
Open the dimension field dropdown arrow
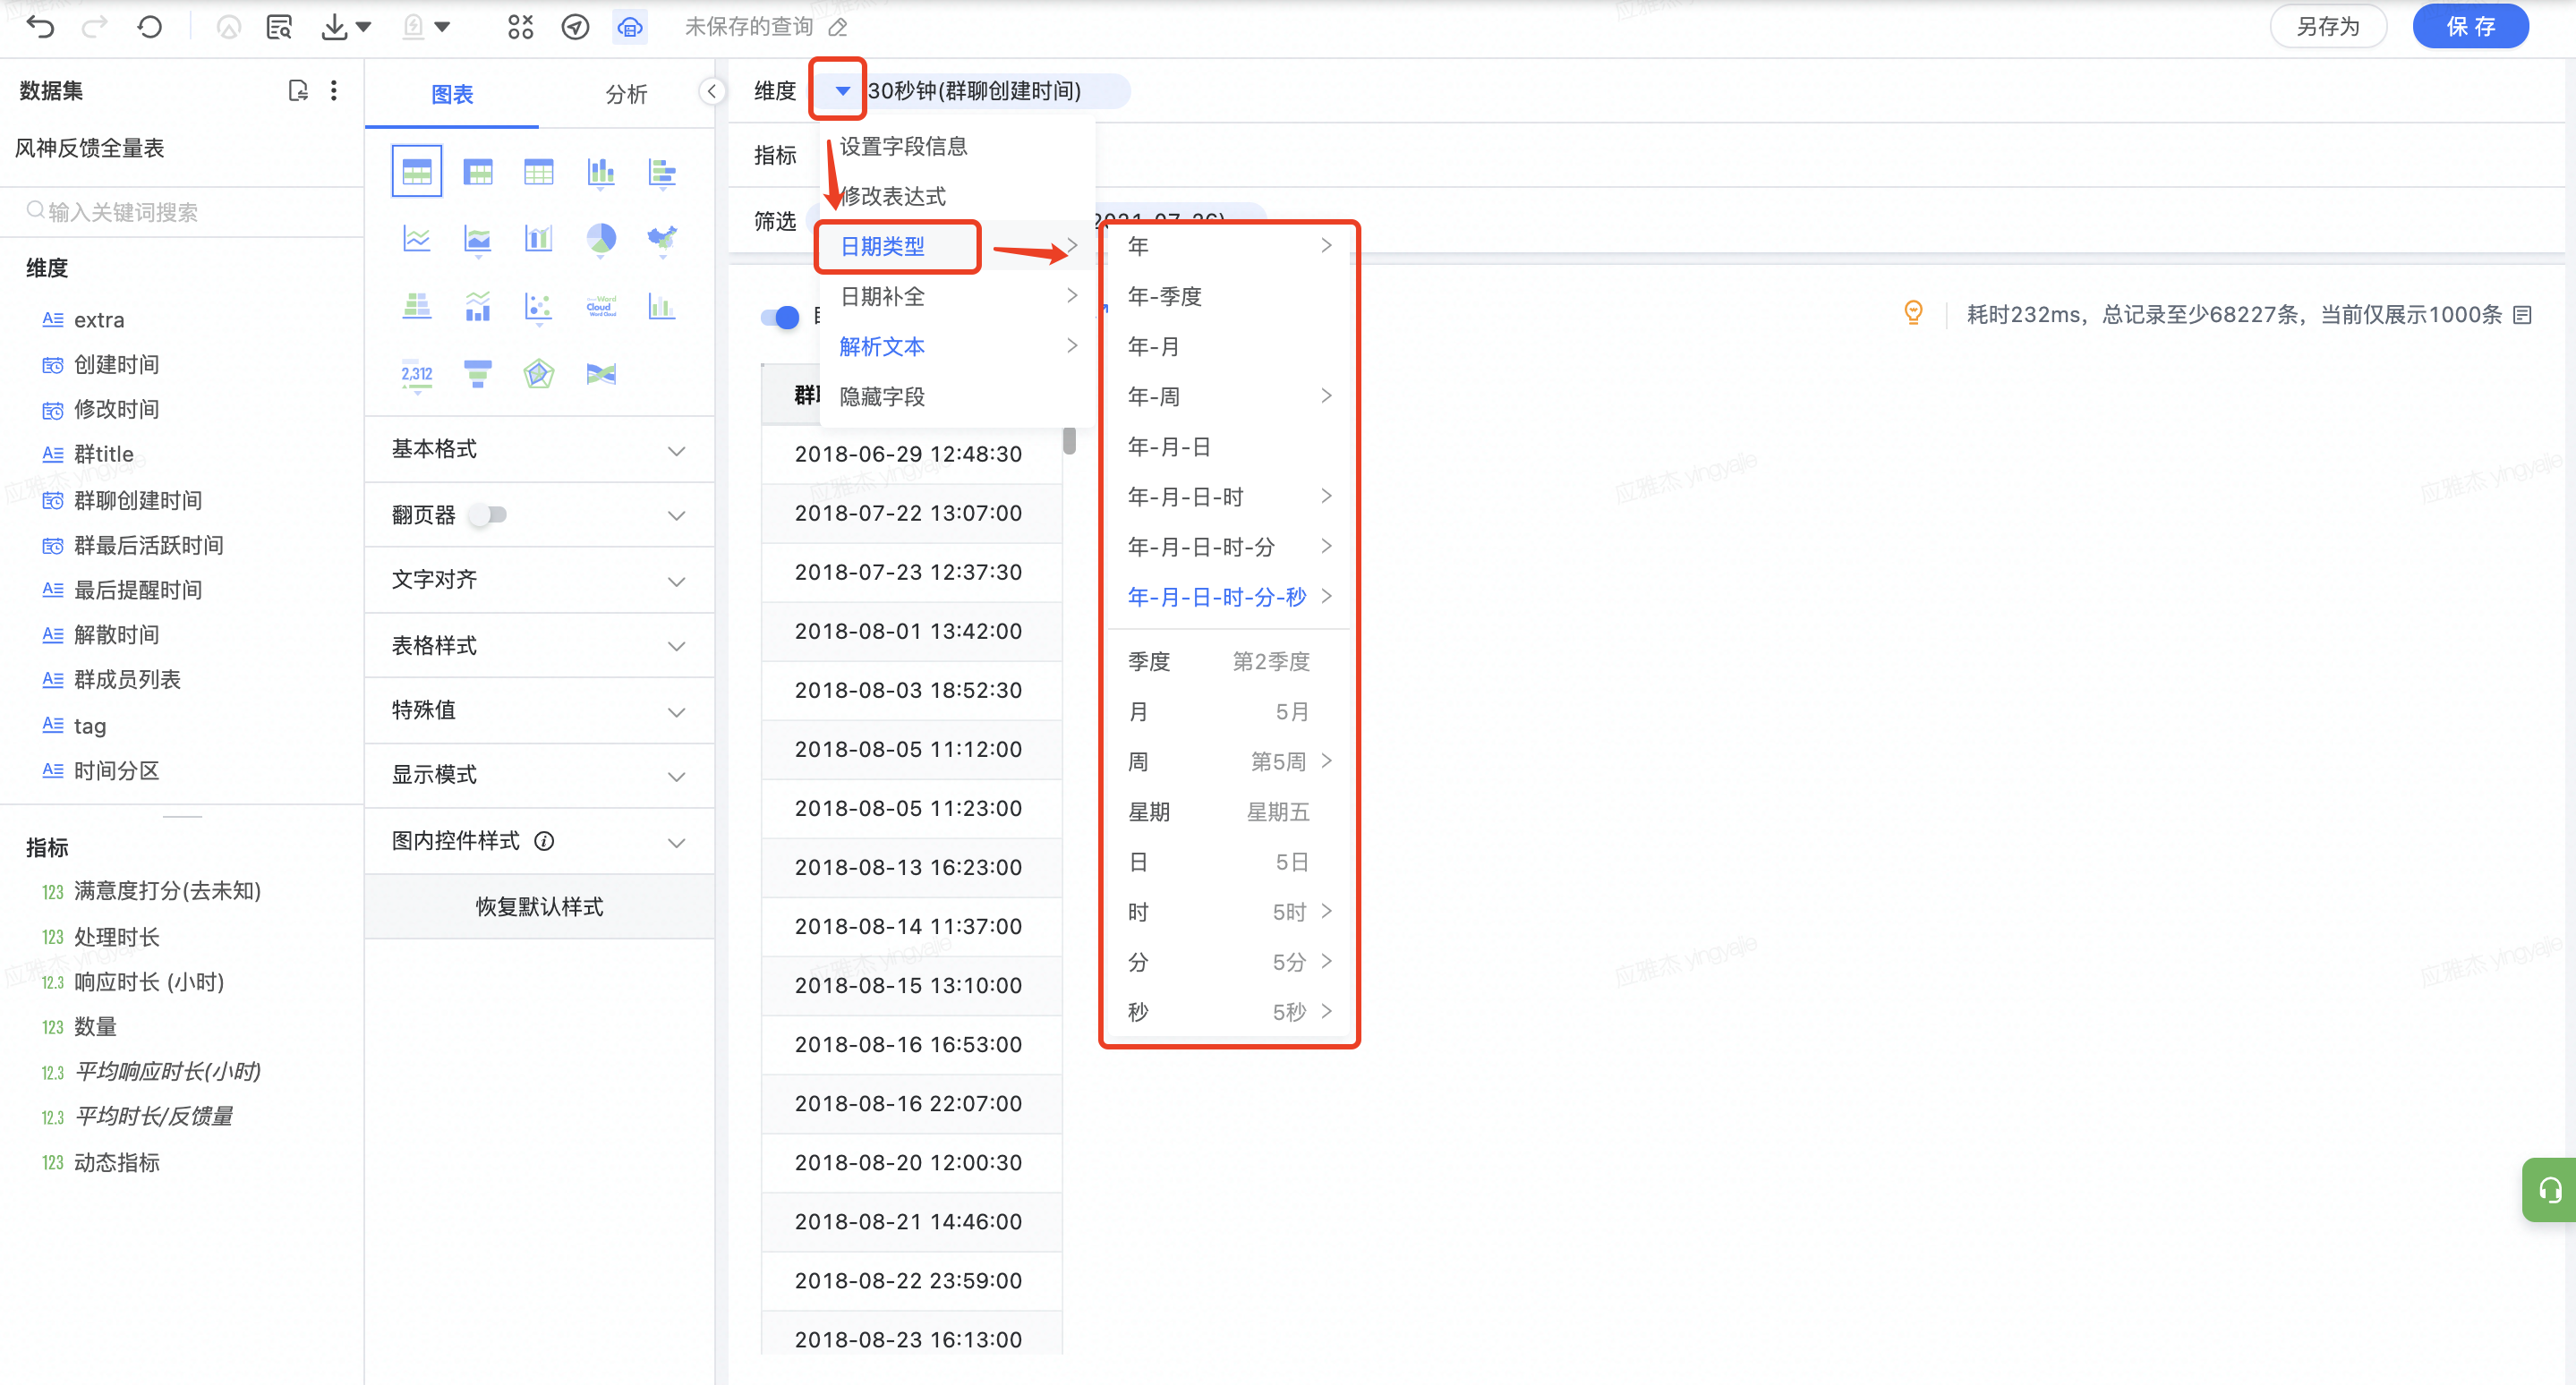tap(842, 91)
